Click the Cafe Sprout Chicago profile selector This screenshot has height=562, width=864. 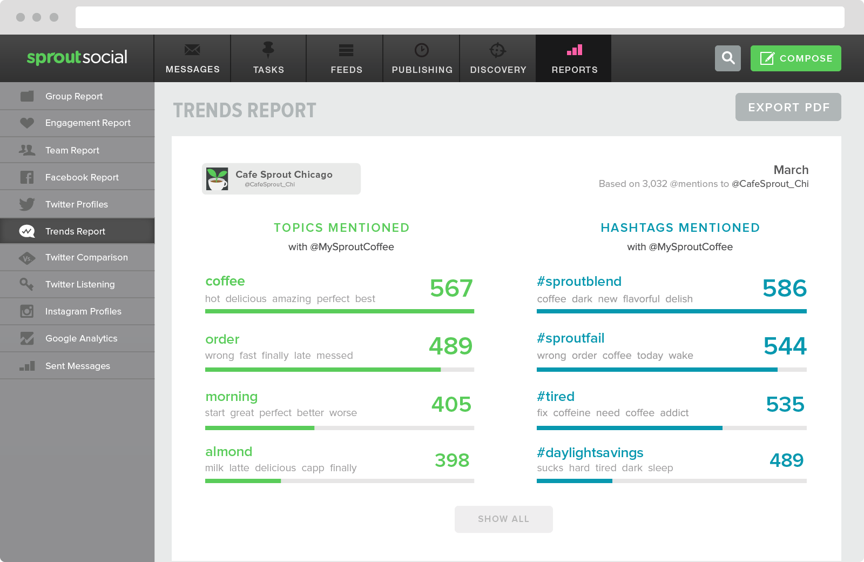pos(281,179)
